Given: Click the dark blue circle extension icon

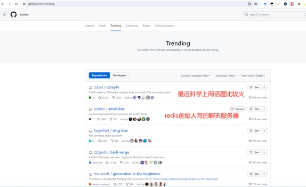Looking at the screenshot, I should pos(285,4).
